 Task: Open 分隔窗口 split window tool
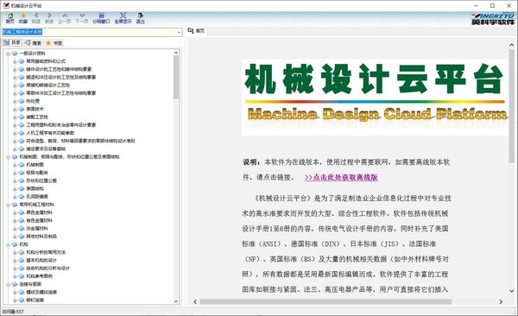click(101, 18)
